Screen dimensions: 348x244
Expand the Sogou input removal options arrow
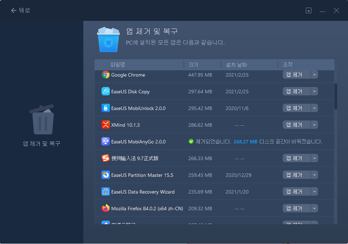(315, 158)
